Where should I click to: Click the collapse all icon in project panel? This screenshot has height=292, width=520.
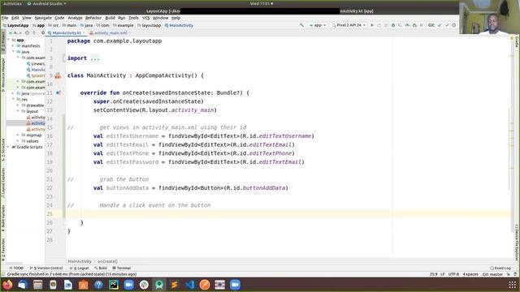click(x=34, y=33)
